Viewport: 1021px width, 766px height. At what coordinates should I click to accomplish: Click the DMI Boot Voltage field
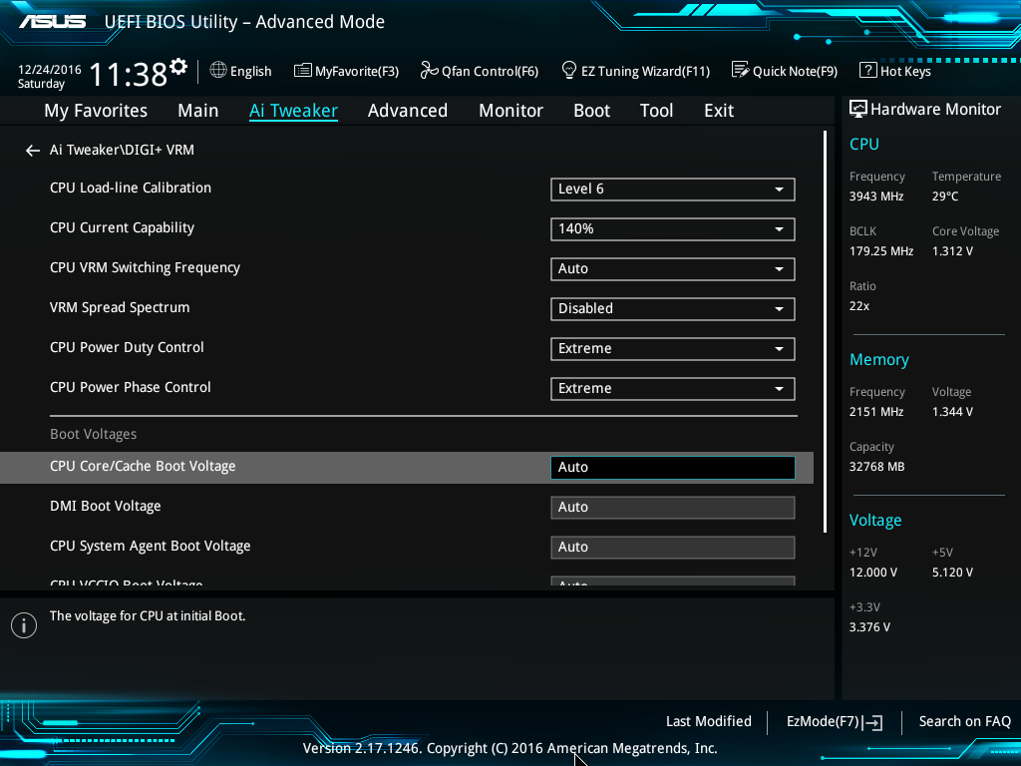coord(673,508)
